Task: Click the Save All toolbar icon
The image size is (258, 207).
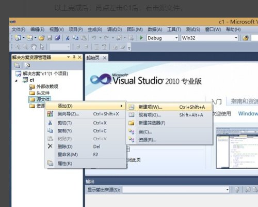Action: [x=58, y=38]
